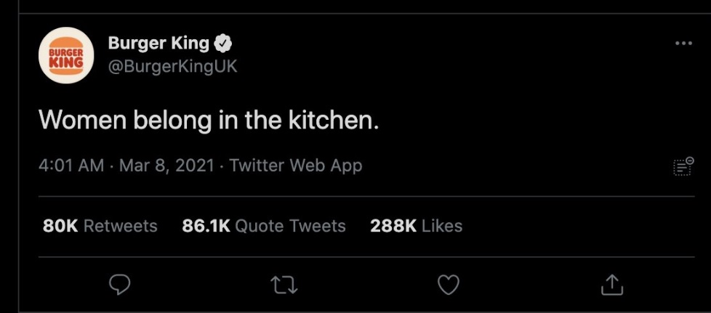Image resolution: width=711 pixels, height=313 pixels.
Task: Click the retweet arrows icon
Action: pos(284,285)
